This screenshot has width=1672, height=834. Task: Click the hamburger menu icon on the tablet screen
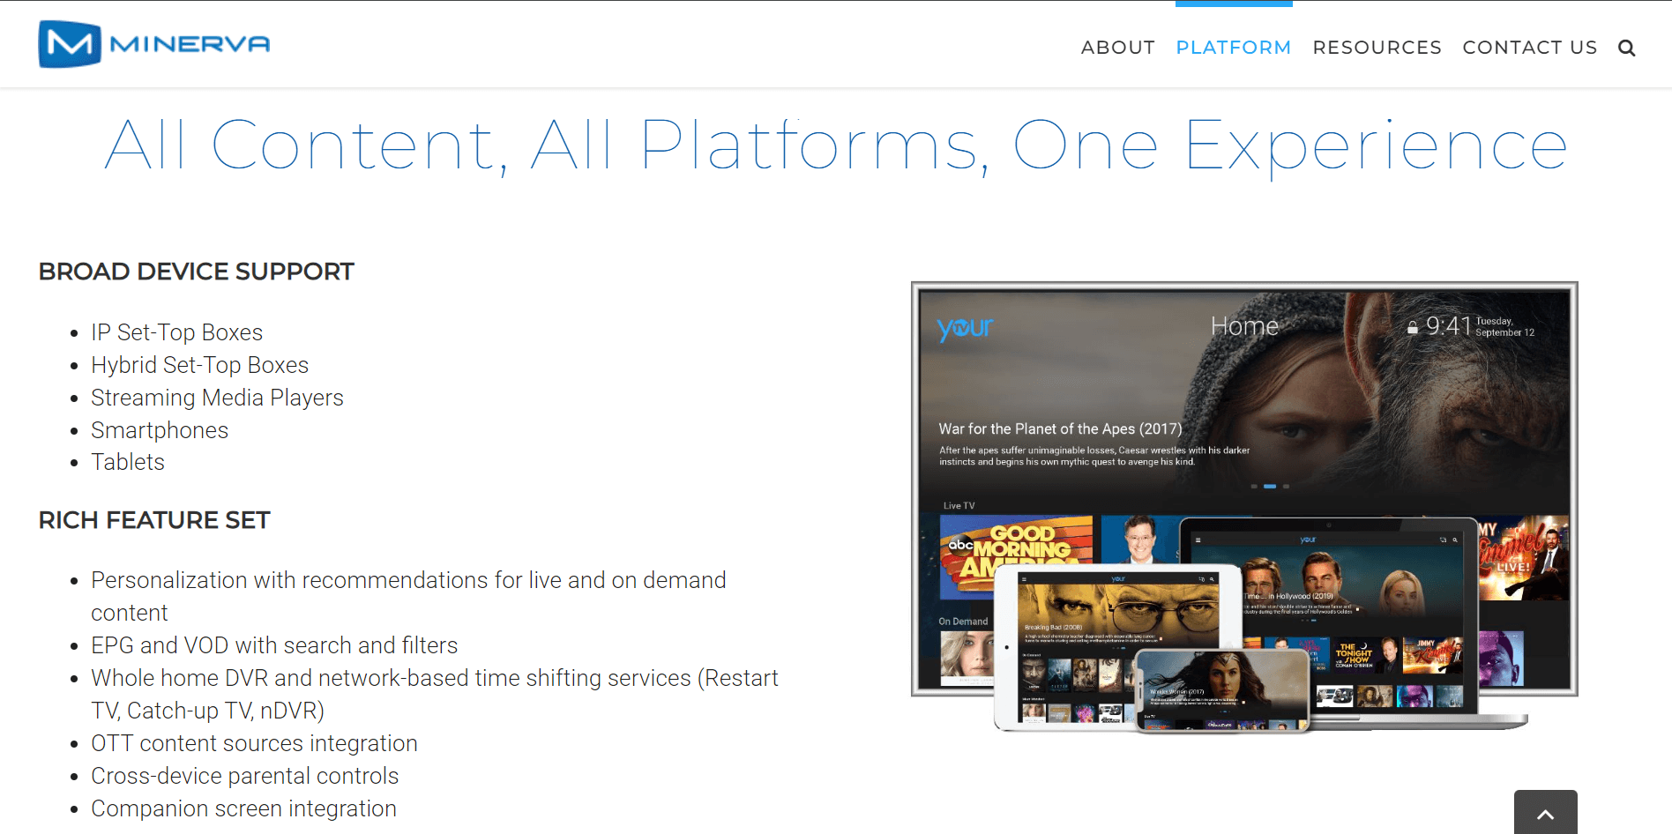point(1024,579)
